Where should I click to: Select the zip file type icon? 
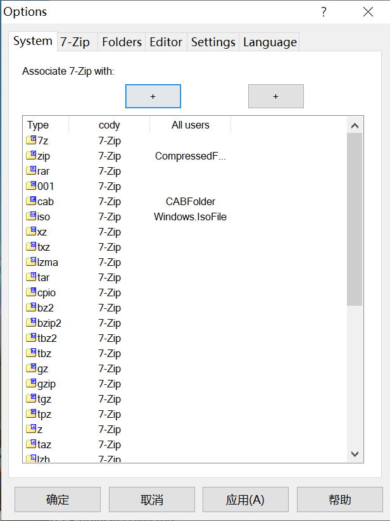click(x=31, y=156)
